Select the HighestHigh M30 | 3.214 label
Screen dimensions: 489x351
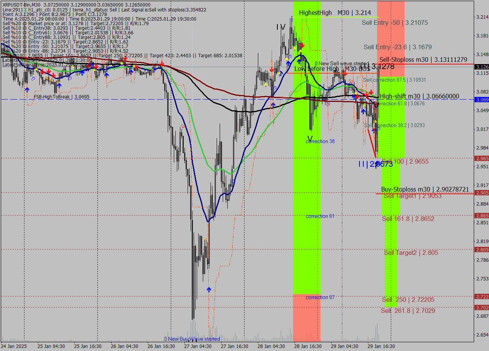tap(335, 13)
